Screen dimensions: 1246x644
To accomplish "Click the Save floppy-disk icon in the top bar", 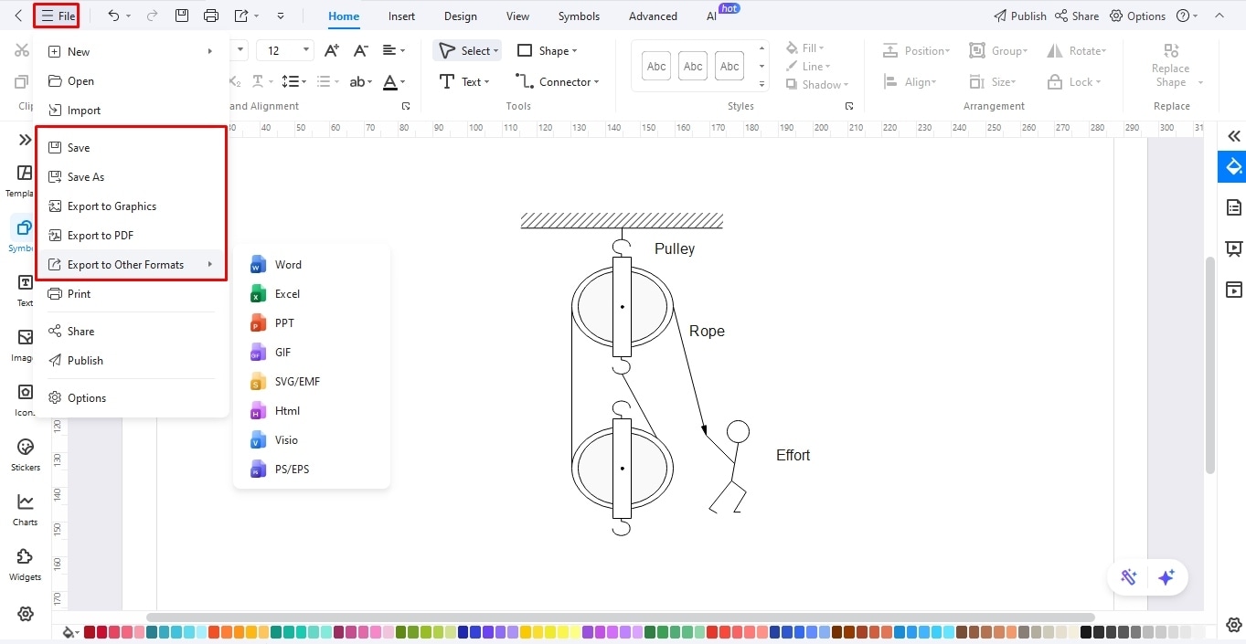I will tap(182, 16).
